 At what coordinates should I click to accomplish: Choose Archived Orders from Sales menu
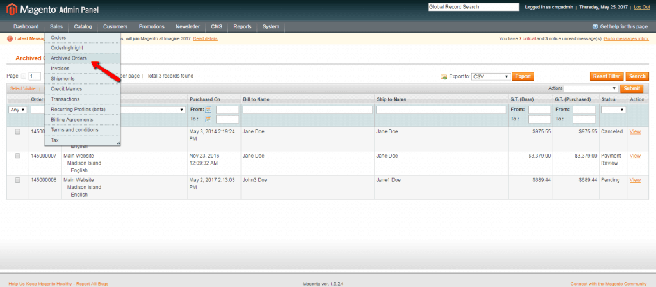click(69, 58)
